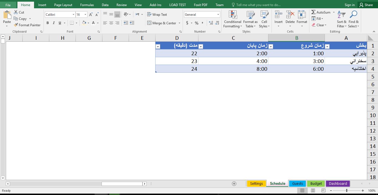
Task: Decrease decimal places
Action: (217, 23)
